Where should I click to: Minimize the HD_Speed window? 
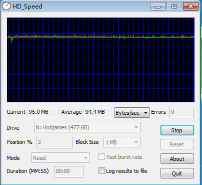click(x=157, y=7)
